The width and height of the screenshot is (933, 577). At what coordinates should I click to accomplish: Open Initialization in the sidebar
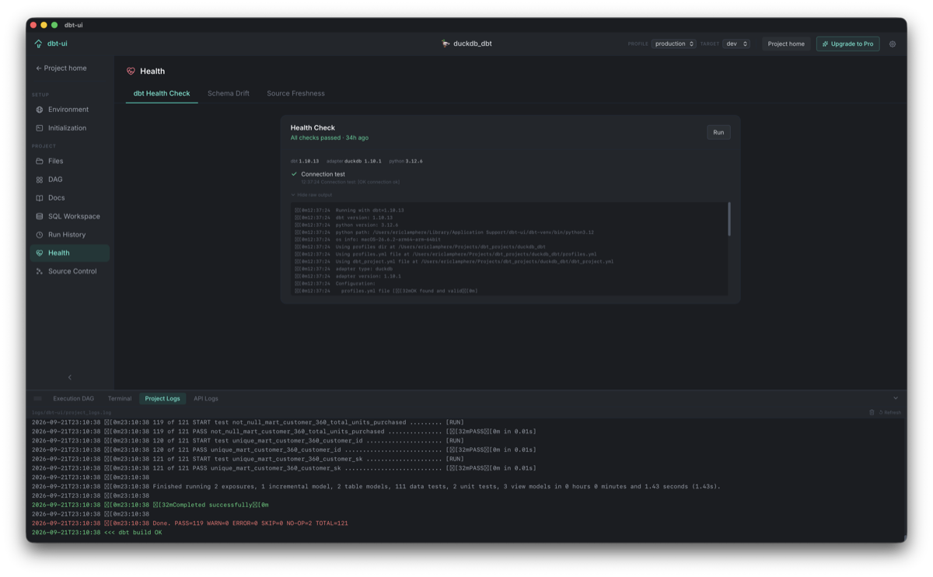[x=70, y=128]
